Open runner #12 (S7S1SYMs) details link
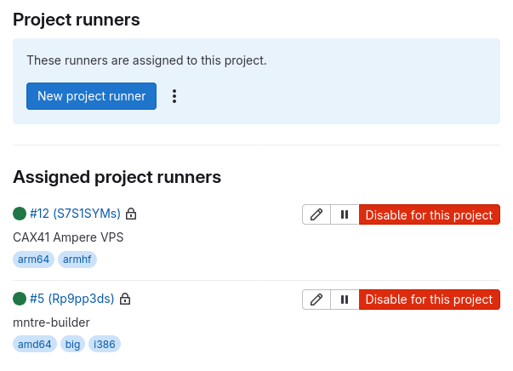Viewport: 513px width, 371px height. point(75,214)
